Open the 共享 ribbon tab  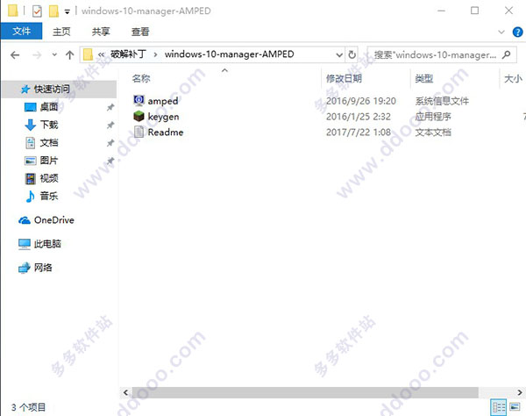pos(101,32)
